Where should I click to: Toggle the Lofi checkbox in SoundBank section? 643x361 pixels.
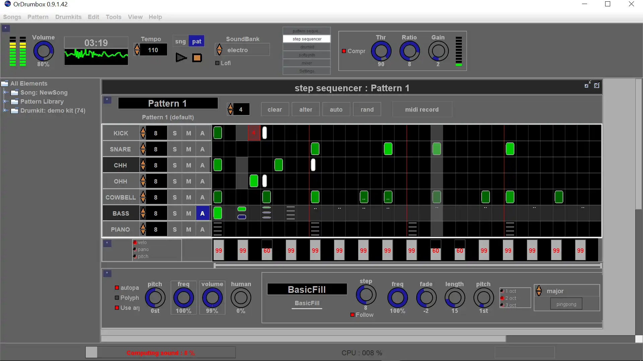pos(218,63)
